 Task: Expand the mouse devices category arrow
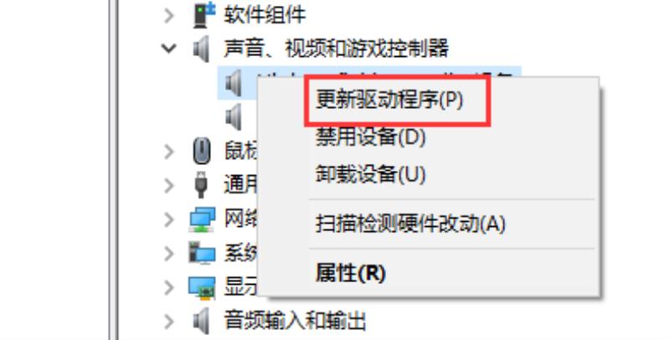(x=169, y=152)
